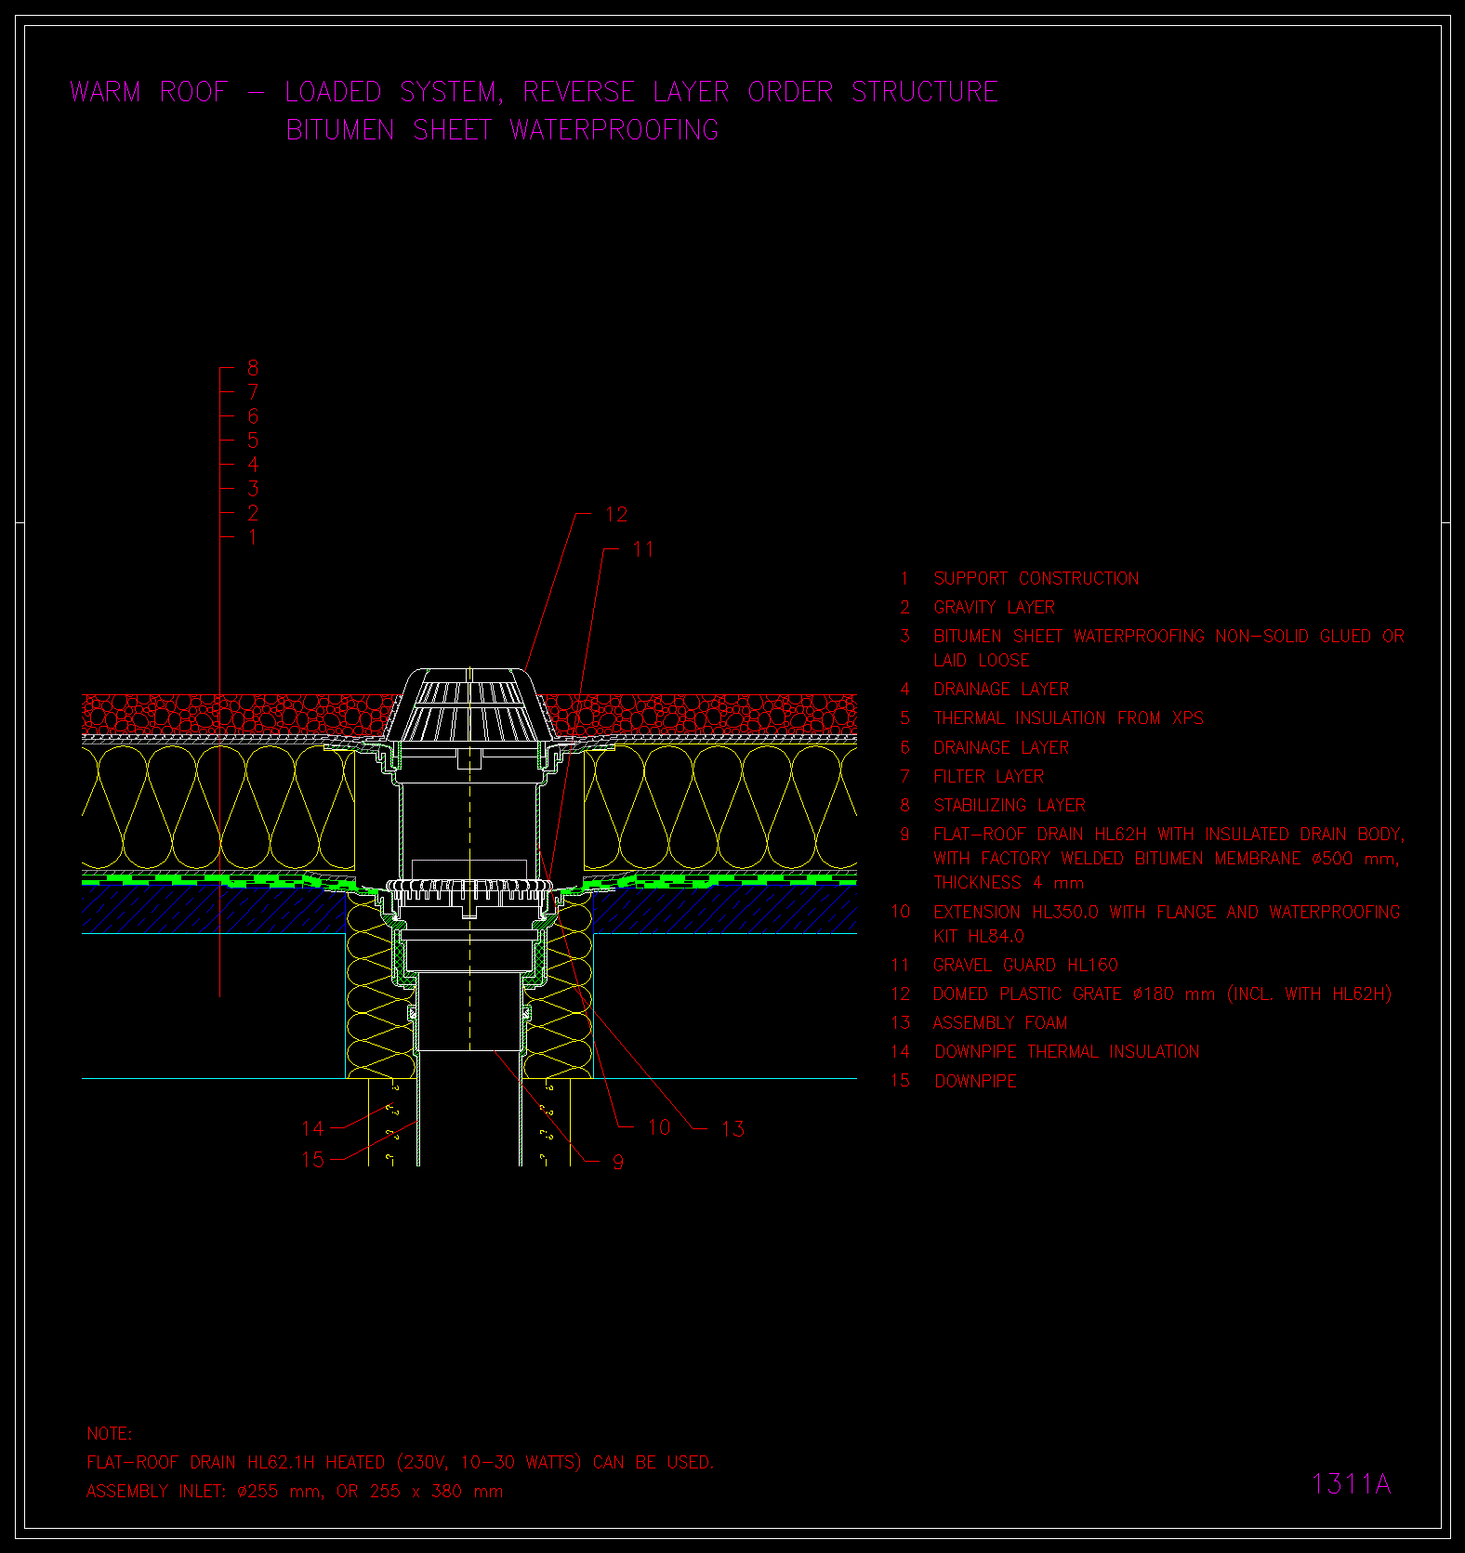Viewport: 1465px width, 1553px height.
Task: Select legend entry 'THERMAL INSULATION FROM XPS'
Action: point(1068,718)
